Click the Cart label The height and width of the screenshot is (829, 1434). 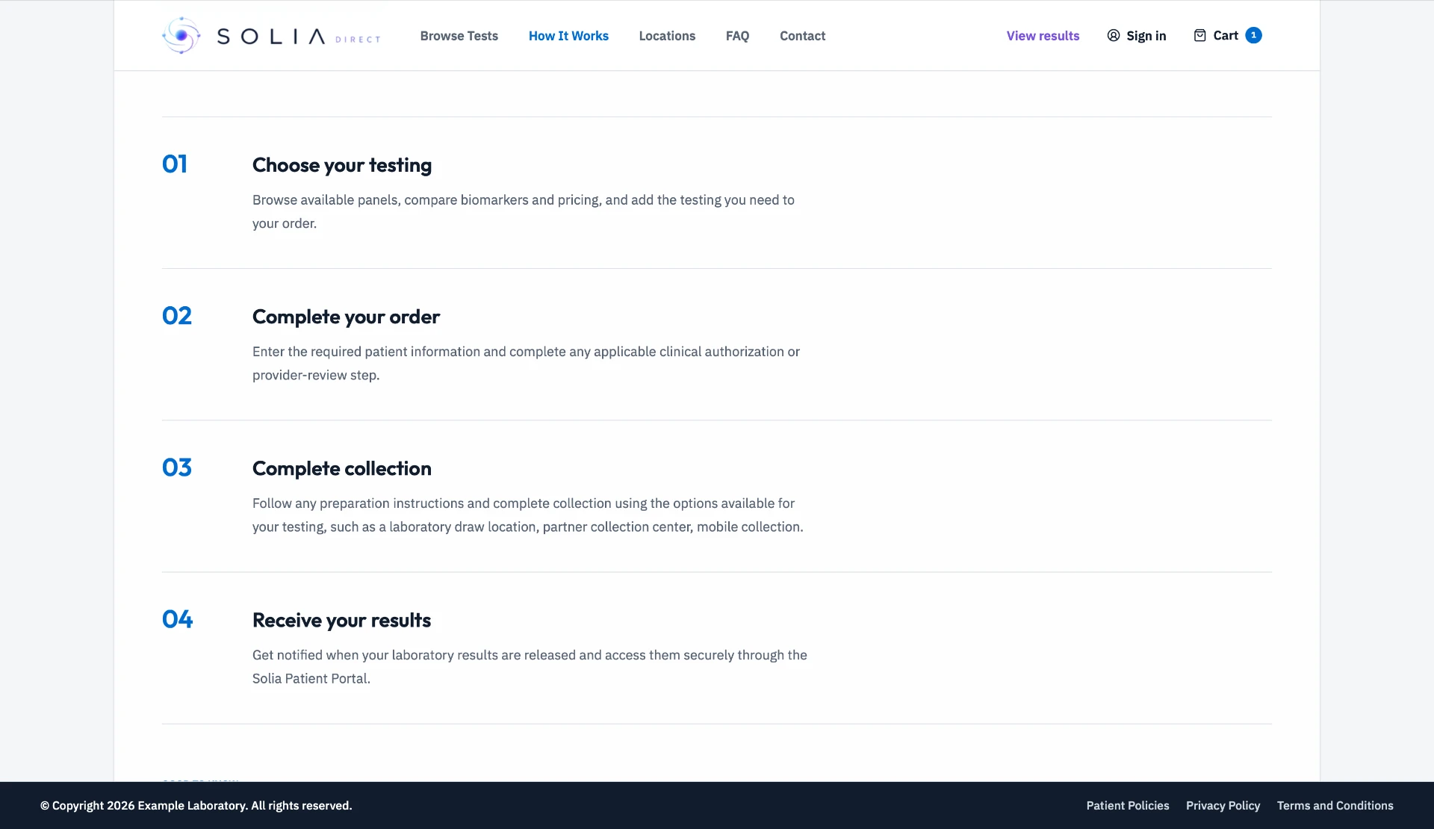pos(1226,35)
